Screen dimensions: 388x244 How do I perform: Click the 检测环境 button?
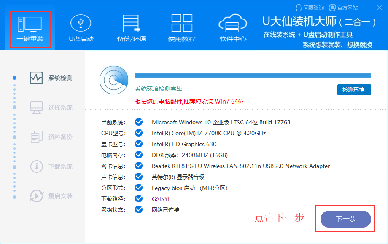click(x=354, y=90)
